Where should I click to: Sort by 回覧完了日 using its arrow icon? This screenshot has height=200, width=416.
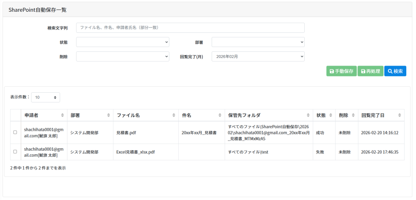(400, 115)
